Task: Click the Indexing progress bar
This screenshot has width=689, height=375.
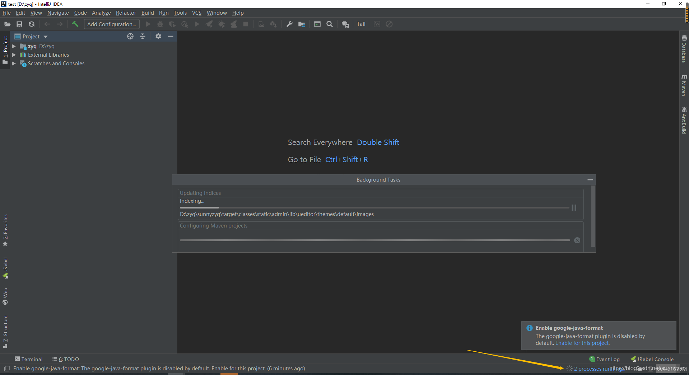Action: coord(374,208)
